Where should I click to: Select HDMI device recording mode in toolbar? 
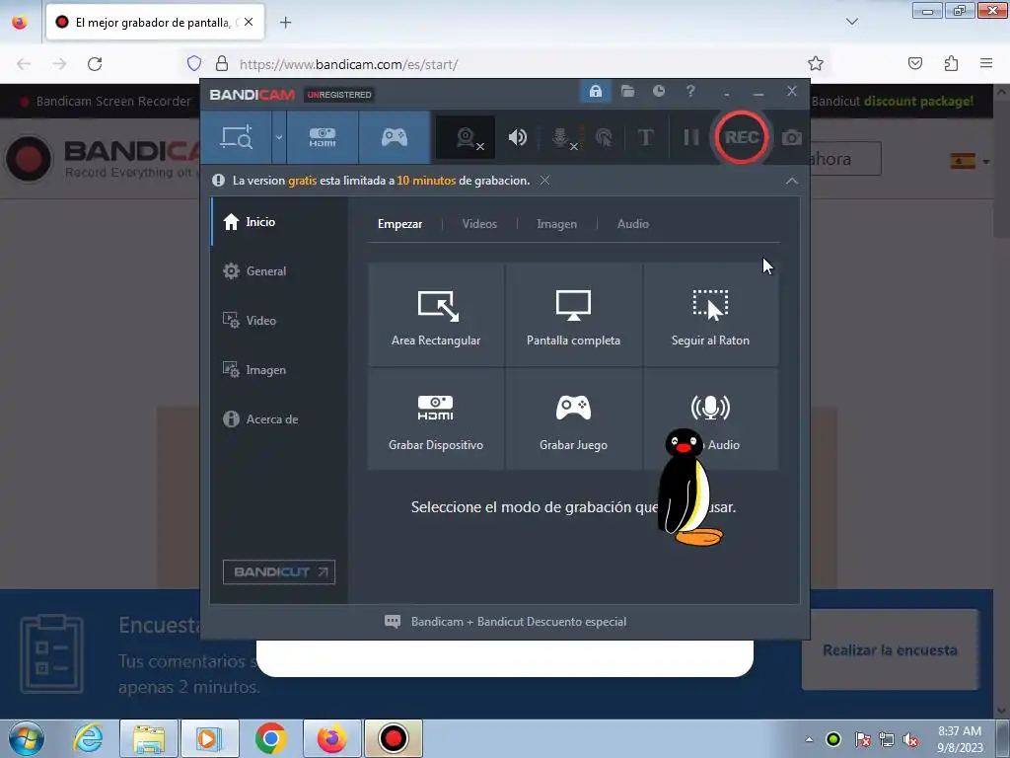click(x=323, y=137)
